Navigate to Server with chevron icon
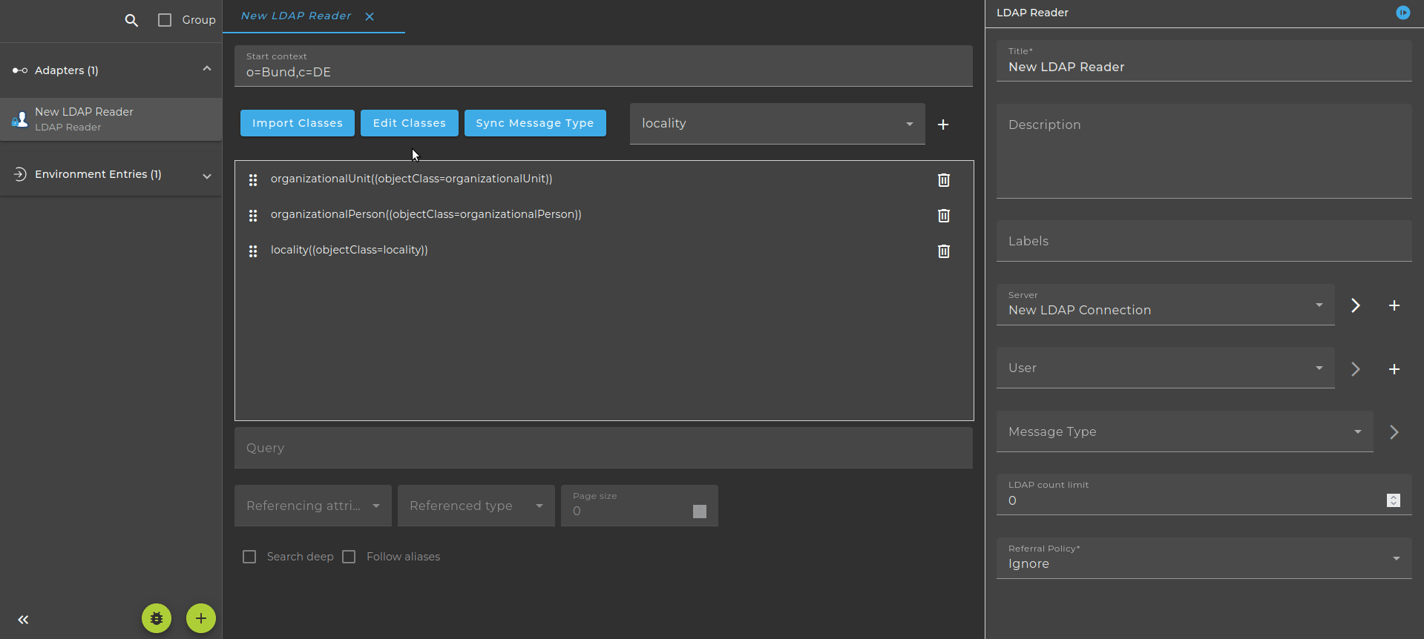The width and height of the screenshot is (1424, 639). click(1356, 305)
